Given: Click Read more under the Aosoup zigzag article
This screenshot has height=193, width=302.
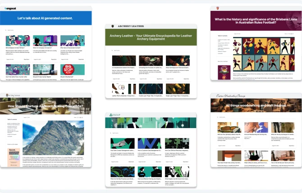Looking at the screenshot, I should tap(158, 162).
